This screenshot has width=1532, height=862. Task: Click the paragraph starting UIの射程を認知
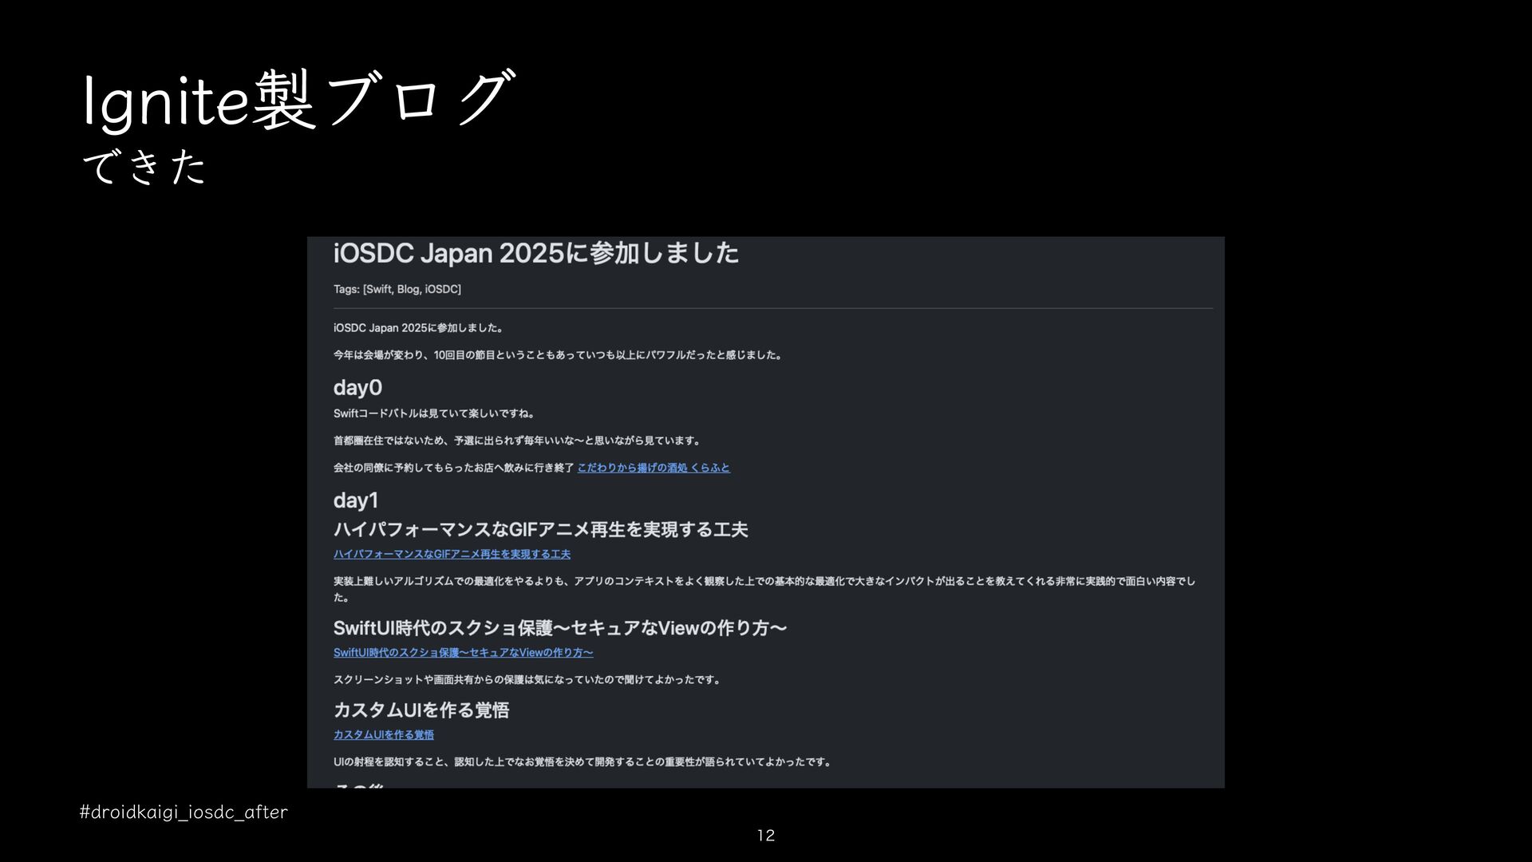tap(582, 762)
